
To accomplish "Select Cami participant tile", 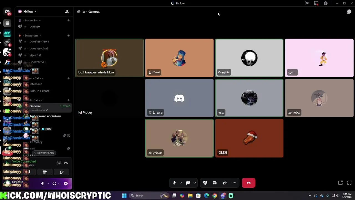I will (179, 58).
